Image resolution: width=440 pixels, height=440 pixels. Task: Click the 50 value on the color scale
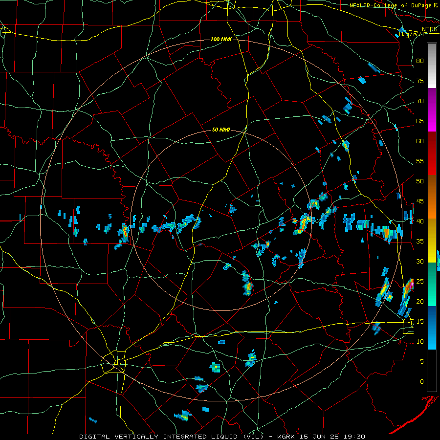point(420,181)
